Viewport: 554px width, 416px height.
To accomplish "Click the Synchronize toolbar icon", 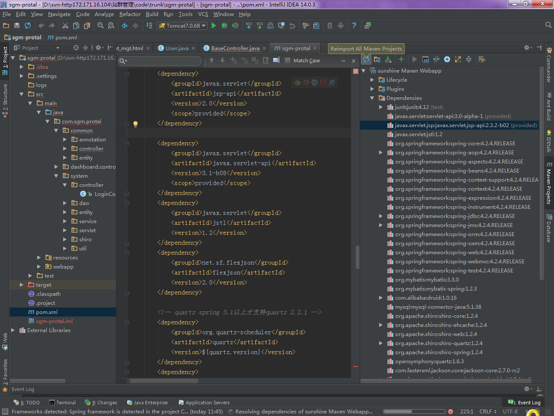I will tap(28, 26).
